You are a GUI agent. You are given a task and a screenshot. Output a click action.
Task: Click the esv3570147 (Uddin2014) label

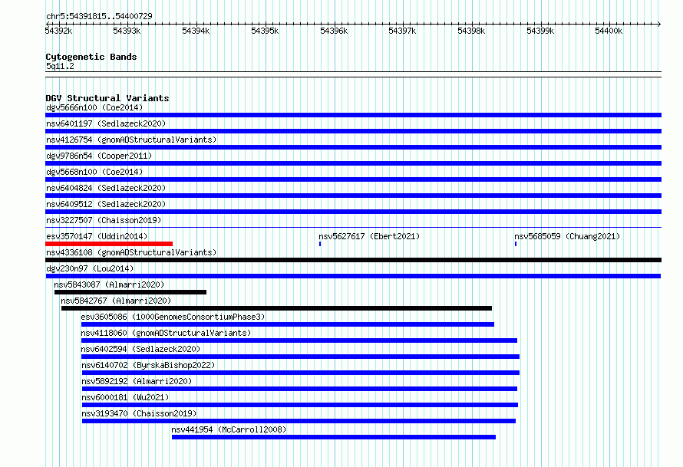[97, 236]
